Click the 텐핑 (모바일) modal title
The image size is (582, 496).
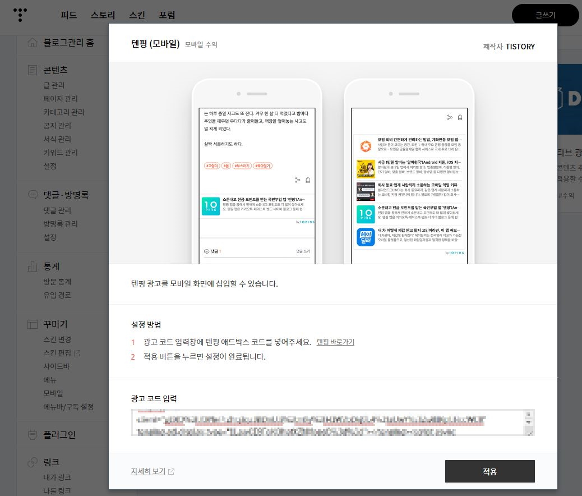(155, 44)
